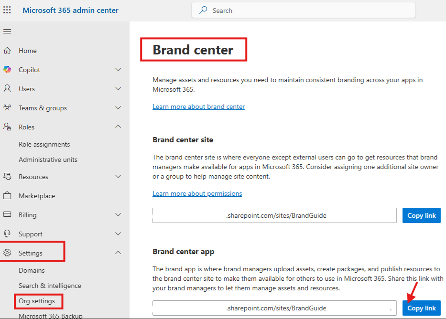
Task: Open Org settings page
Action: click(x=37, y=301)
